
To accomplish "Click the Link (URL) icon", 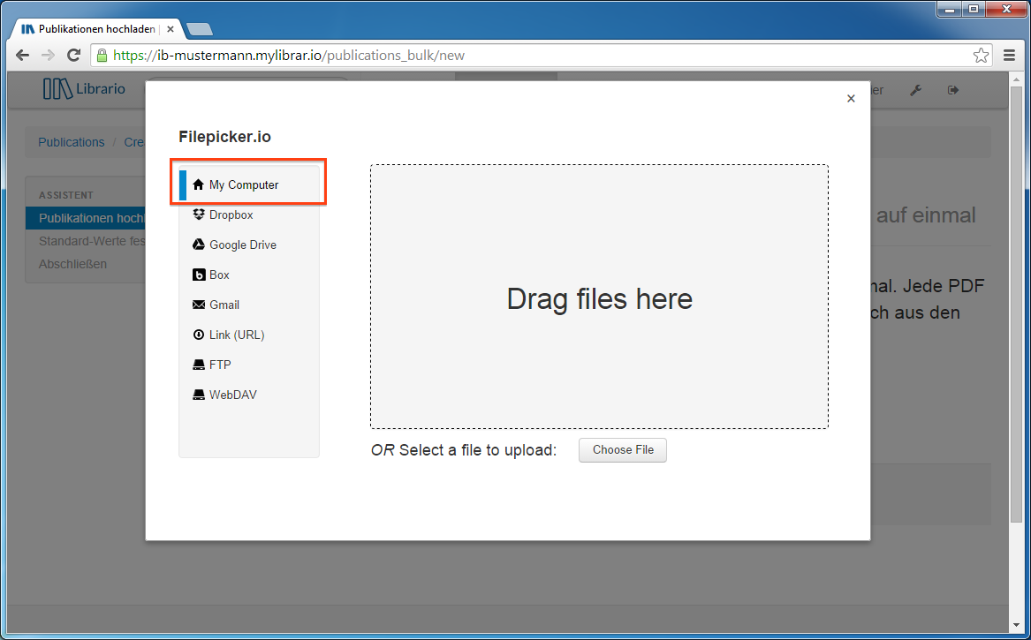I will tap(199, 335).
